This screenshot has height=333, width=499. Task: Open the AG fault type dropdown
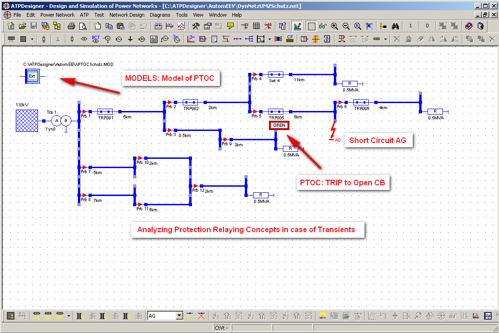pyautogui.click(x=179, y=316)
